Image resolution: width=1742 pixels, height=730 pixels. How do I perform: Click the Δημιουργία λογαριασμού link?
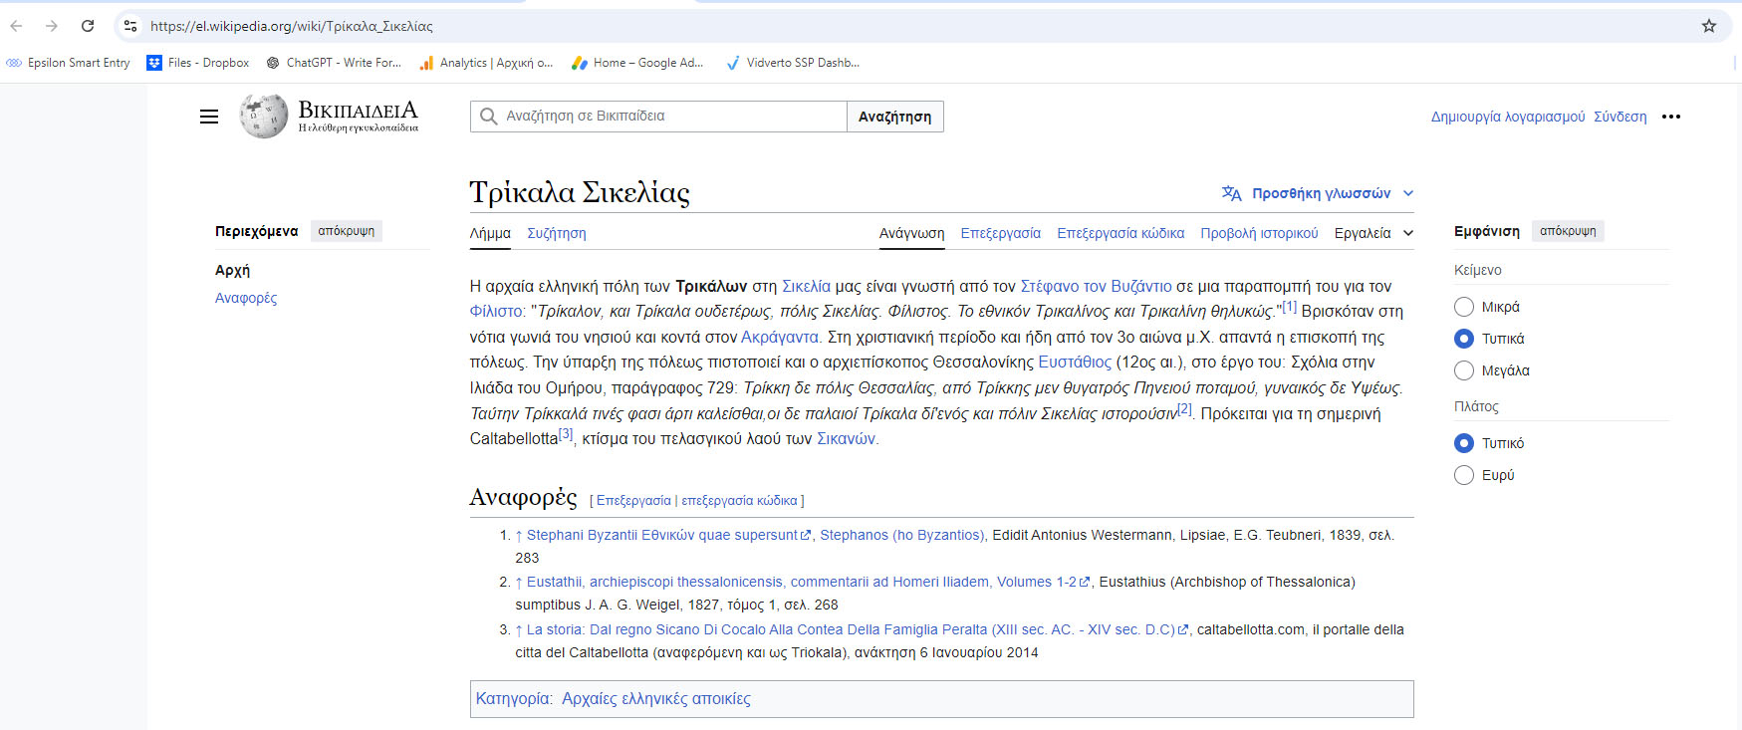click(x=1507, y=117)
